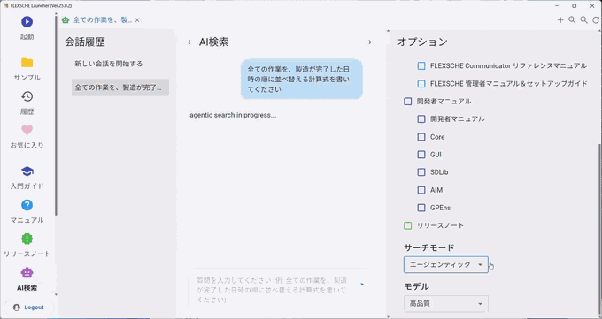Enable the GUI checkbox
This screenshot has width=602, height=319.
421,155
